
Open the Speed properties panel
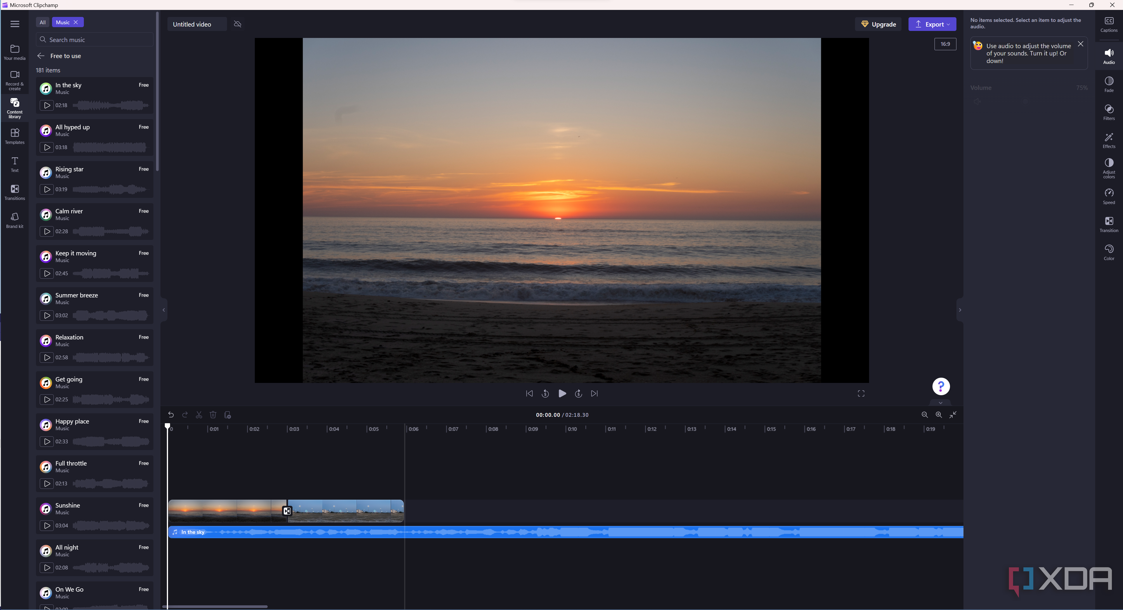1109,196
